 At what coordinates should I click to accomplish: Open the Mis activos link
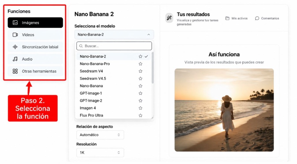point(236,19)
